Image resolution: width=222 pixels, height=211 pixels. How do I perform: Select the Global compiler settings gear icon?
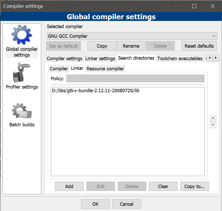click(x=22, y=35)
